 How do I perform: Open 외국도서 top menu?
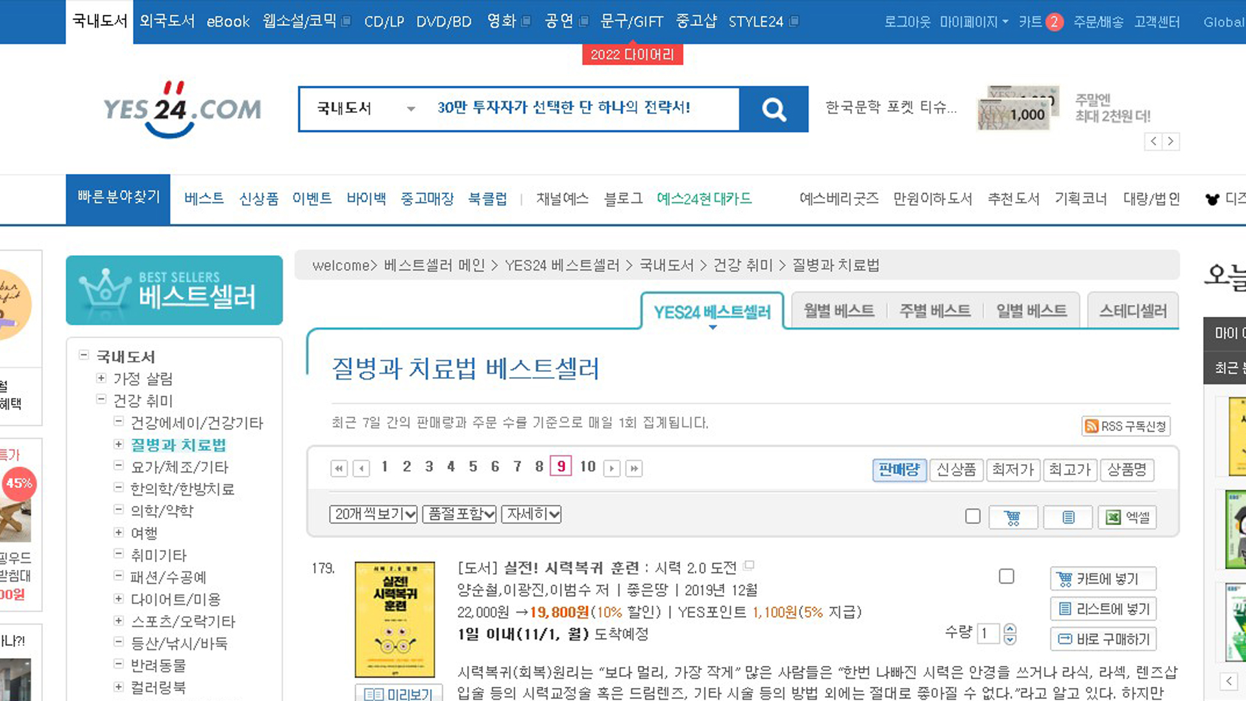click(167, 21)
